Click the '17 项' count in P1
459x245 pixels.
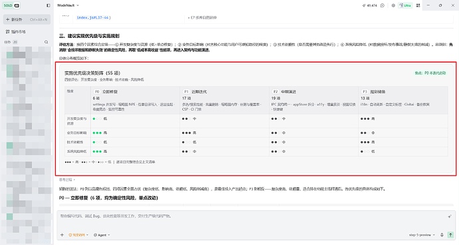tap(186, 98)
